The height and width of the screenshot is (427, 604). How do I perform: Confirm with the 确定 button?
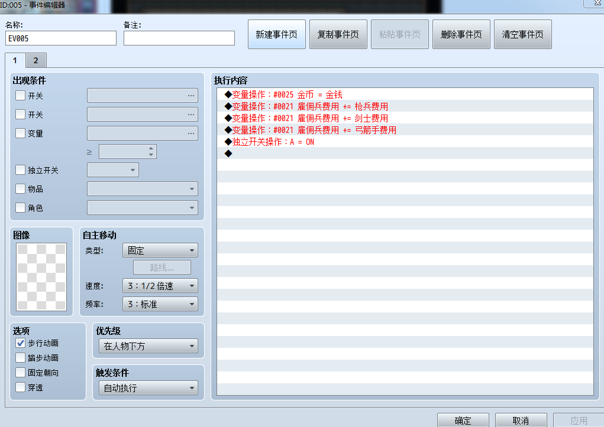463,420
